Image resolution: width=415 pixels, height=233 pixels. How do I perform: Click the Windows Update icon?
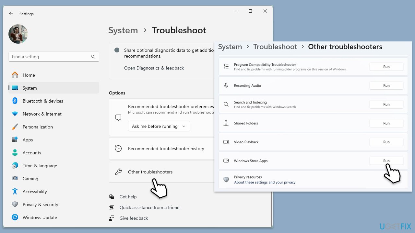(x=15, y=217)
